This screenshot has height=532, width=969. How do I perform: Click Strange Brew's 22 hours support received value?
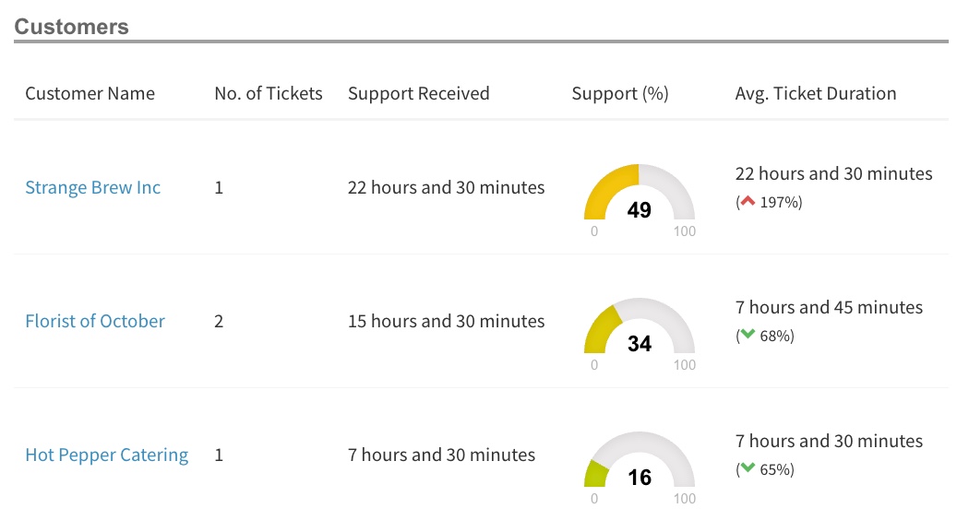coord(447,188)
